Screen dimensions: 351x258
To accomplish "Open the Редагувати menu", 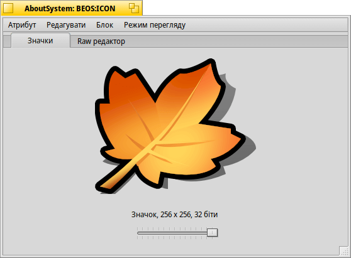I will [66, 25].
